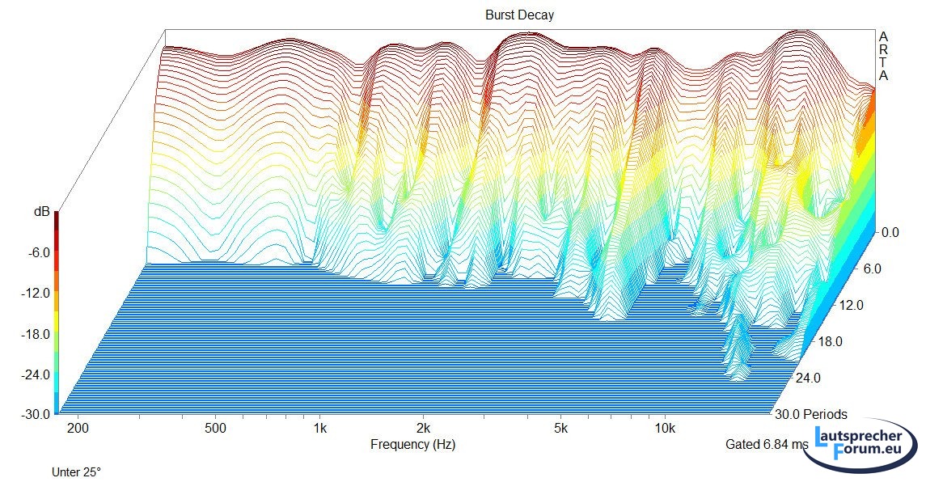Click the Frequency (Hz) axis title
Image resolution: width=926 pixels, height=482 pixels.
[x=412, y=444]
